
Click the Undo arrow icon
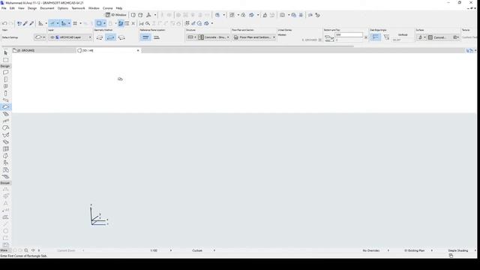tap(4, 23)
